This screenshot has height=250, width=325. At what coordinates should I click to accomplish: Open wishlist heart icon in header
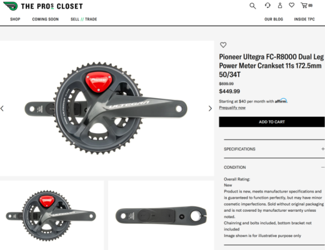tap(292, 5)
